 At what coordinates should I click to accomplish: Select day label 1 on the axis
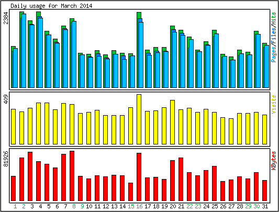click(15, 206)
